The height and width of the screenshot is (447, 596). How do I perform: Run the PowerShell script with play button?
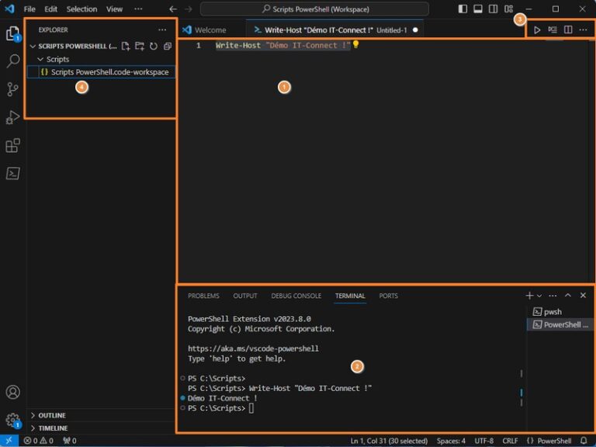pos(536,30)
